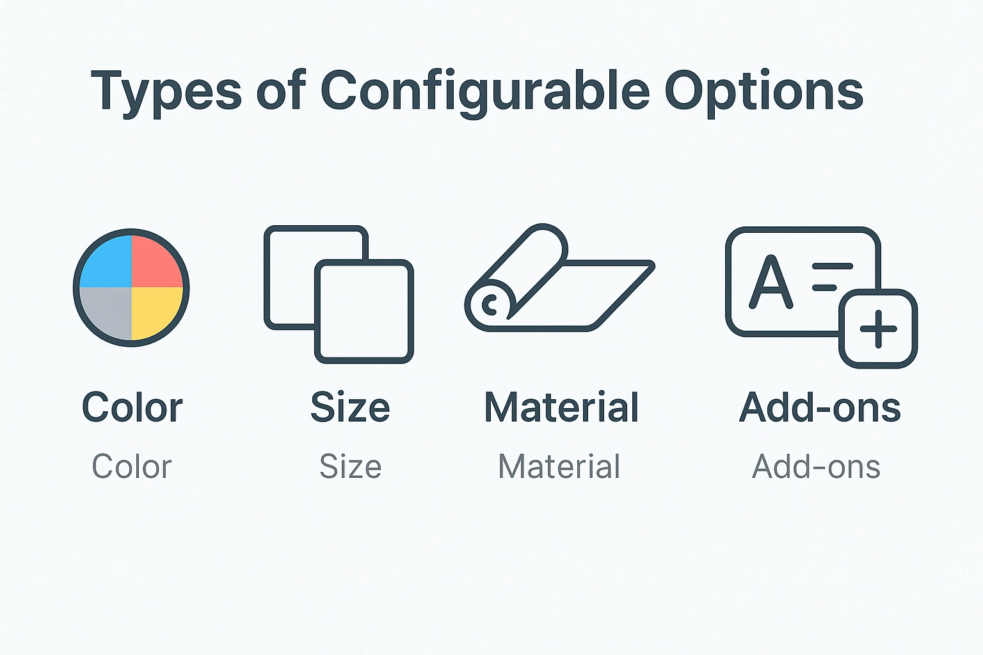The image size is (983, 655).
Task: Click the bold Color label
Action: [132, 407]
